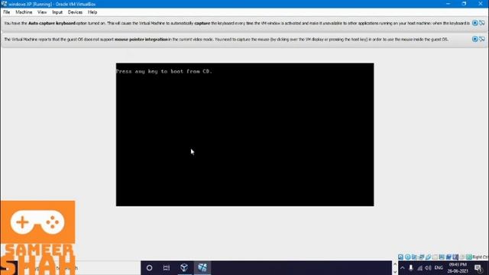Viewport: 489px width, 275px height.
Task: Click the taskbar toolbar scroll up arrow
Action: 395,264
